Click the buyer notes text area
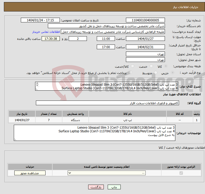The height and width of the screenshot is (194, 205). [94, 133]
